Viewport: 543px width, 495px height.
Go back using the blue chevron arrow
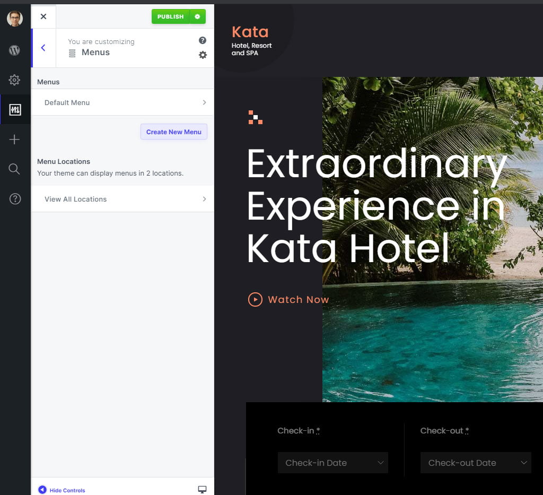43,48
